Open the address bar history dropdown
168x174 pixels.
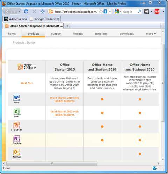pos(110,12)
